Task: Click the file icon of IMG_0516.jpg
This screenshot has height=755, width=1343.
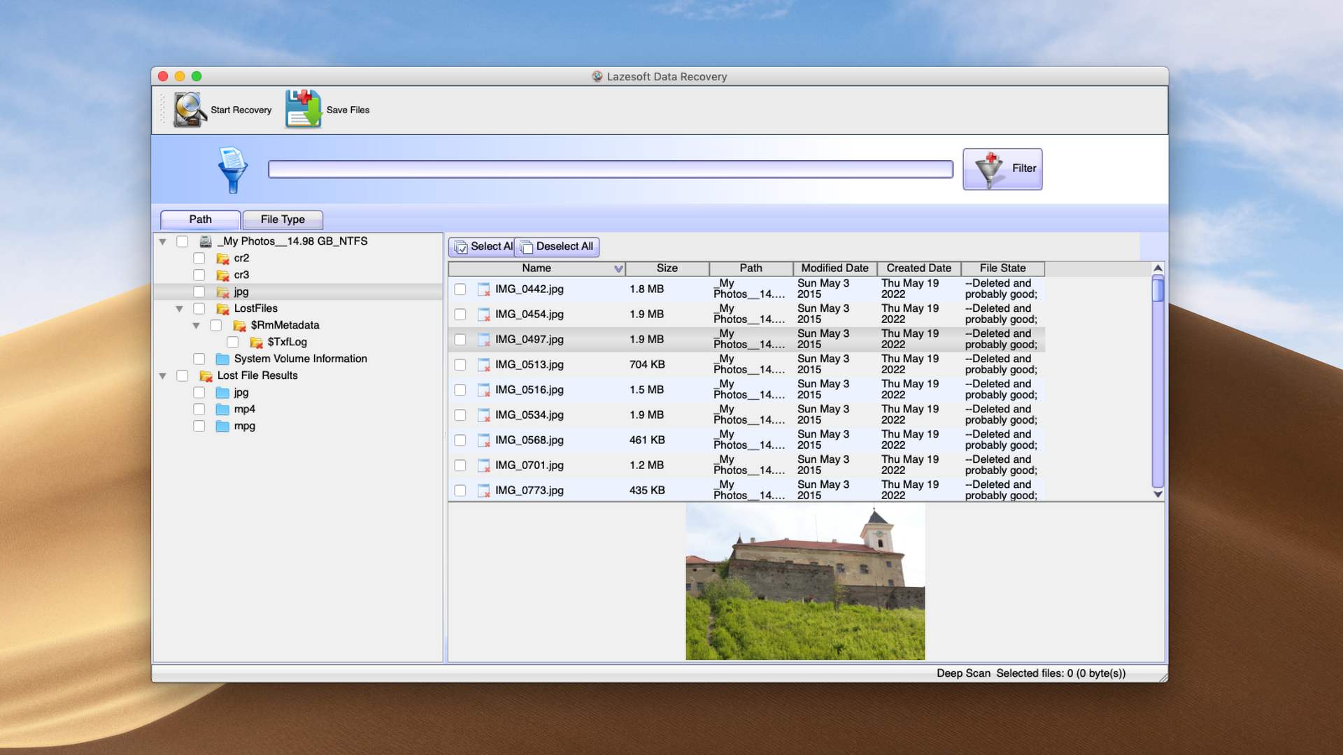Action: tap(483, 390)
